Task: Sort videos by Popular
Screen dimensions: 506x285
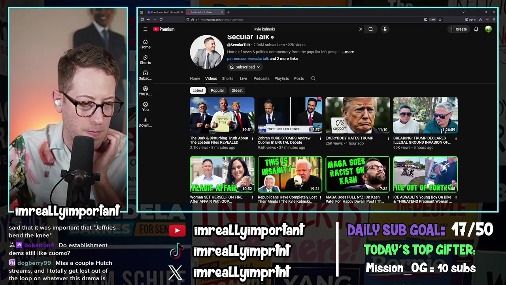Action: pyautogui.click(x=217, y=90)
